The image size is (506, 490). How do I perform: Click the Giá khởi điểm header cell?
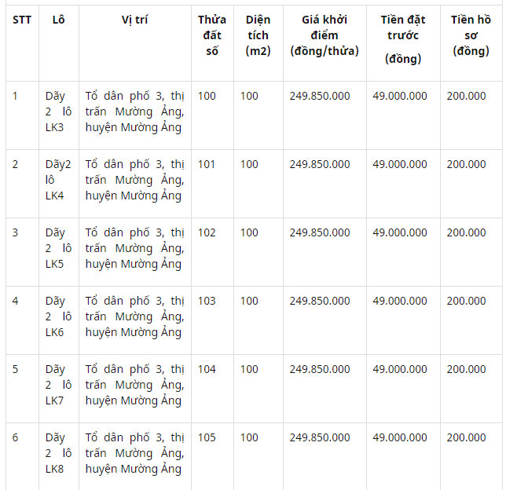(x=324, y=35)
